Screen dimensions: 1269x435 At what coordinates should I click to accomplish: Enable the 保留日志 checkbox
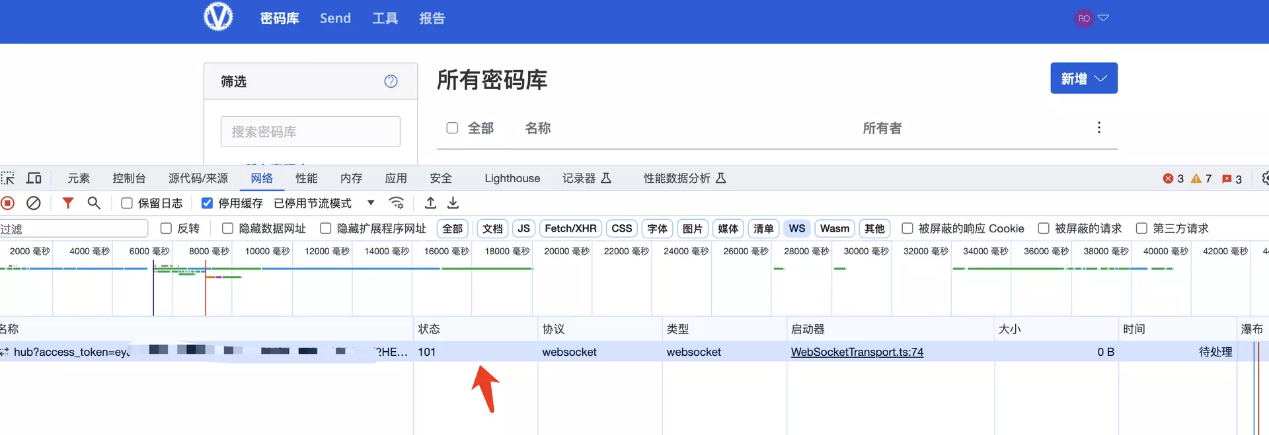127,203
